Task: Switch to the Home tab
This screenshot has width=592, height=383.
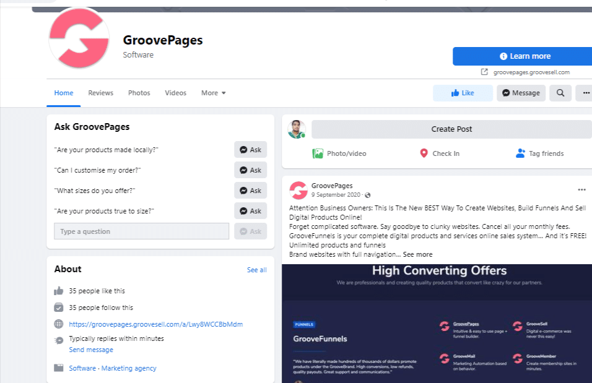Action: coord(63,93)
